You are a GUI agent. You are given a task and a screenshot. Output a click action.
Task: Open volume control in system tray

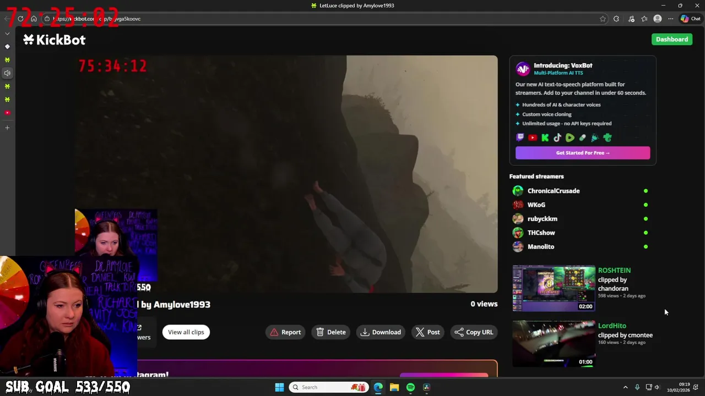tap(657, 387)
